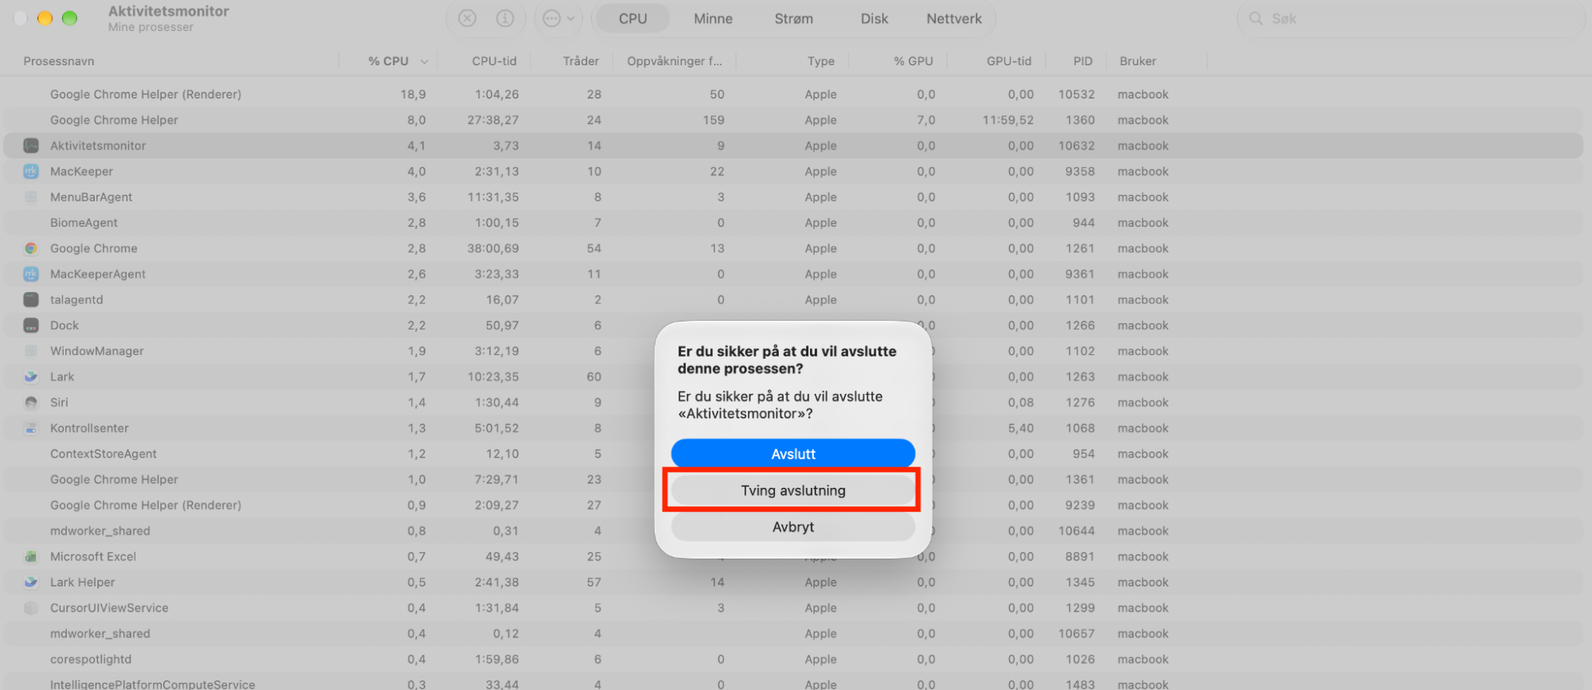
Task: Sort by the Bruker column header
Action: [1137, 61]
